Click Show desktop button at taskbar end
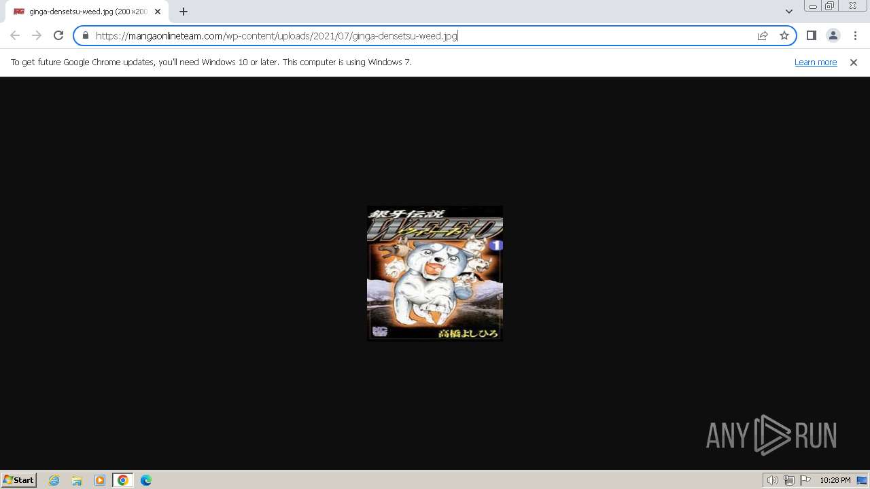The image size is (870, 489). pyautogui.click(x=863, y=480)
